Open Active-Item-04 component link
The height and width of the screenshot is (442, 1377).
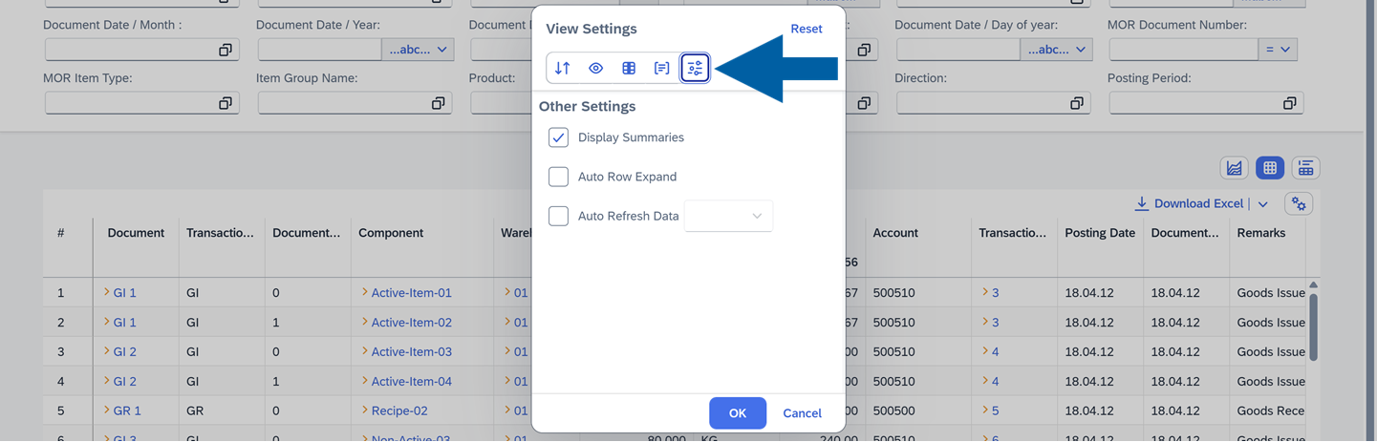(411, 382)
